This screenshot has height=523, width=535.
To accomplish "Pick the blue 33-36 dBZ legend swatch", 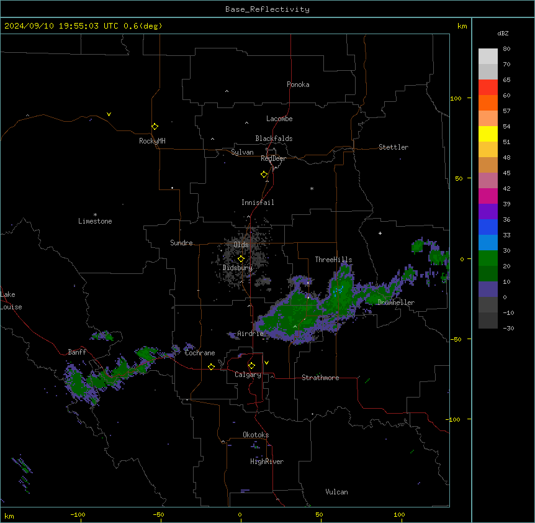I will [488, 227].
